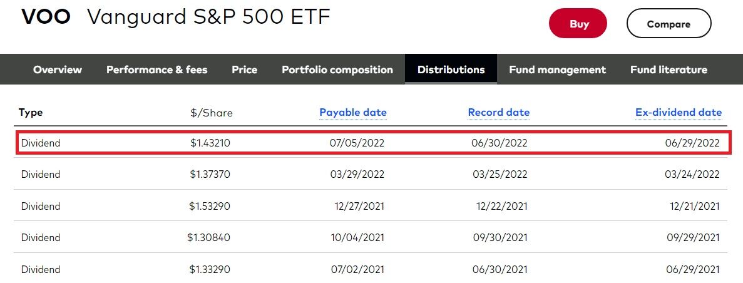Click the Type column header
The height and width of the screenshot is (283, 743).
click(31, 113)
